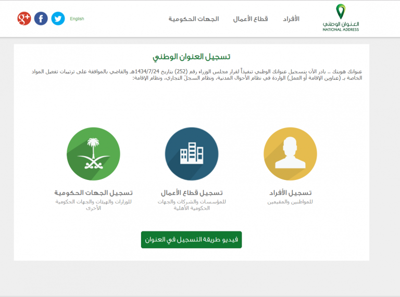Switch language to English
The image size is (400, 297).
[x=77, y=19]
